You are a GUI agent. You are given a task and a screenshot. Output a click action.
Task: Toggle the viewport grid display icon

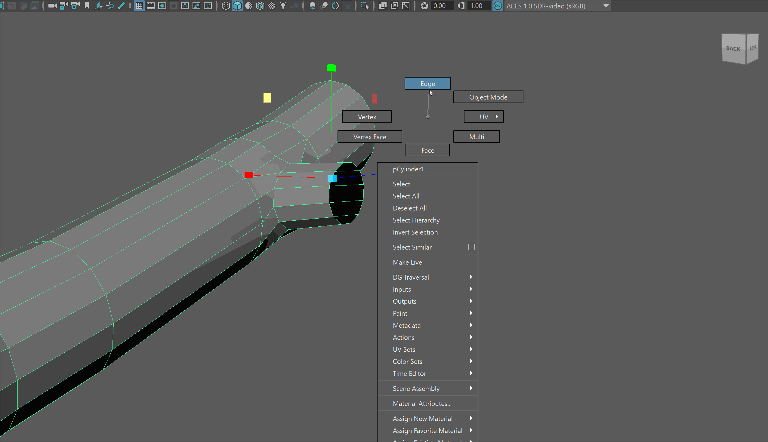click(139, 6)
